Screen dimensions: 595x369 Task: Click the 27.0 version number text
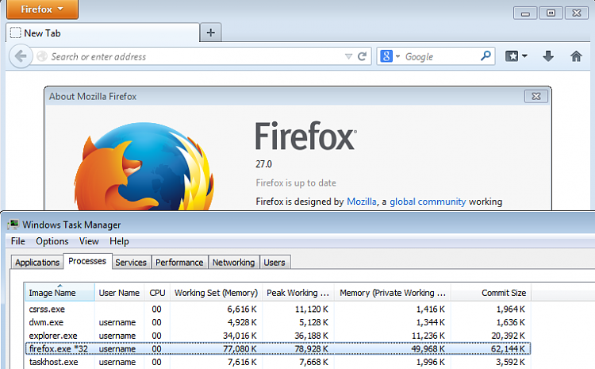[263, 164]
